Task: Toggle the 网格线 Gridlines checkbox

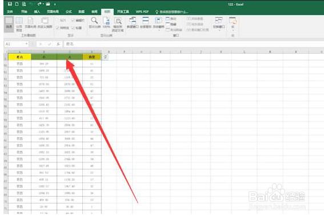Action: (62, 28)
